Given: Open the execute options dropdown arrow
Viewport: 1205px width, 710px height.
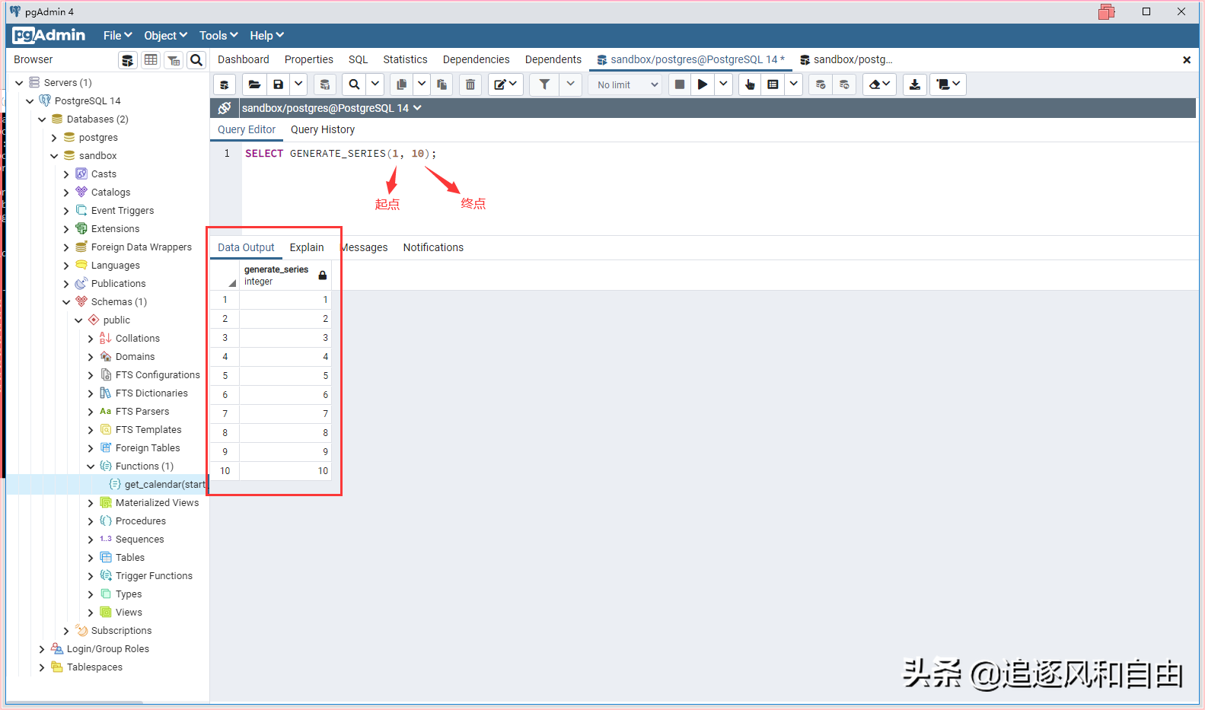Looking at the screenshot, I should [x=723, y=84].
